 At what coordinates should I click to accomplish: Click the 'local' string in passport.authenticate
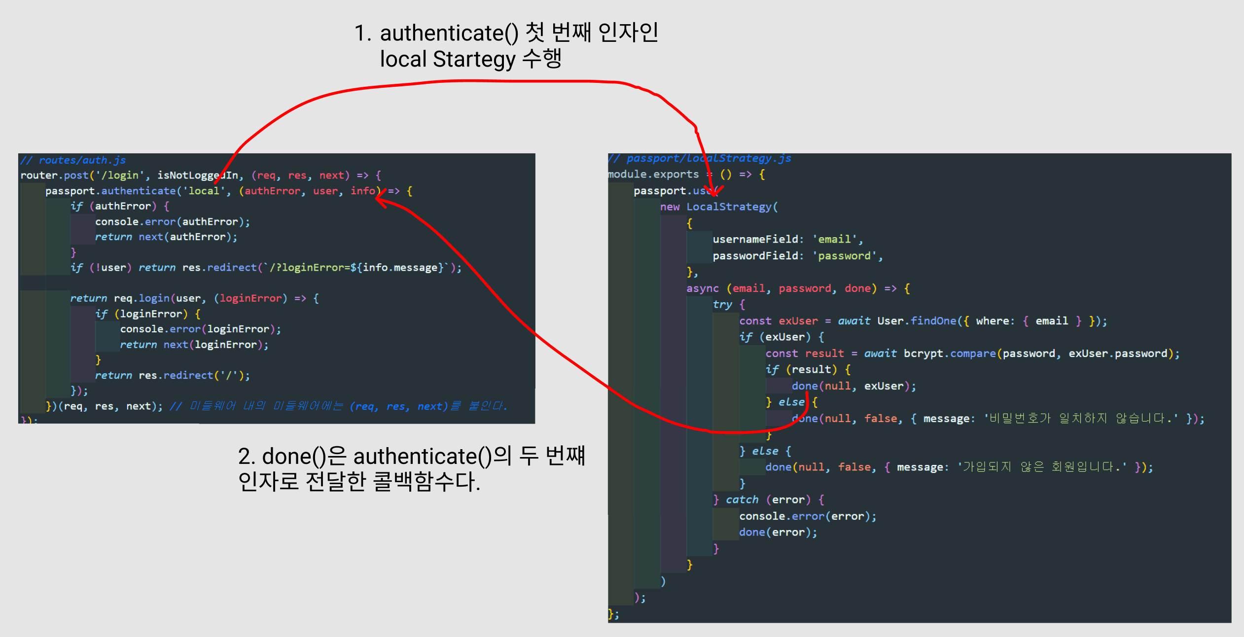tap(204, 191)
